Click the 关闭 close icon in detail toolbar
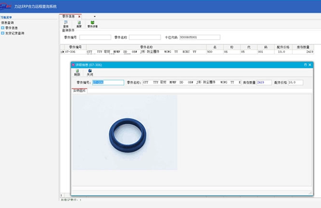Screen dimensions: 321x208 (90, 72)
